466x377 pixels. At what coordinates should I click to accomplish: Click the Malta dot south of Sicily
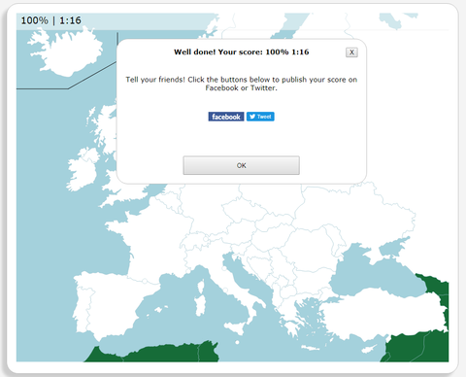237,342
